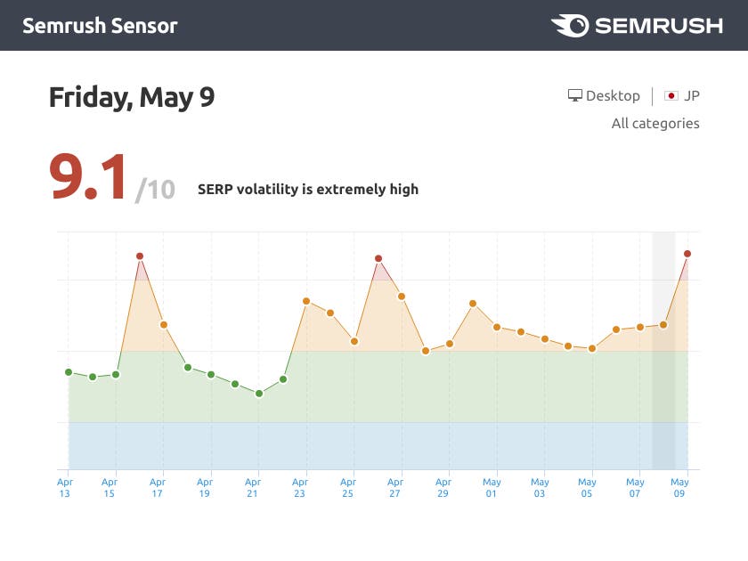The image size is (748, 561).
Task: Click the Apr 21 axis label
Action: 252,488
